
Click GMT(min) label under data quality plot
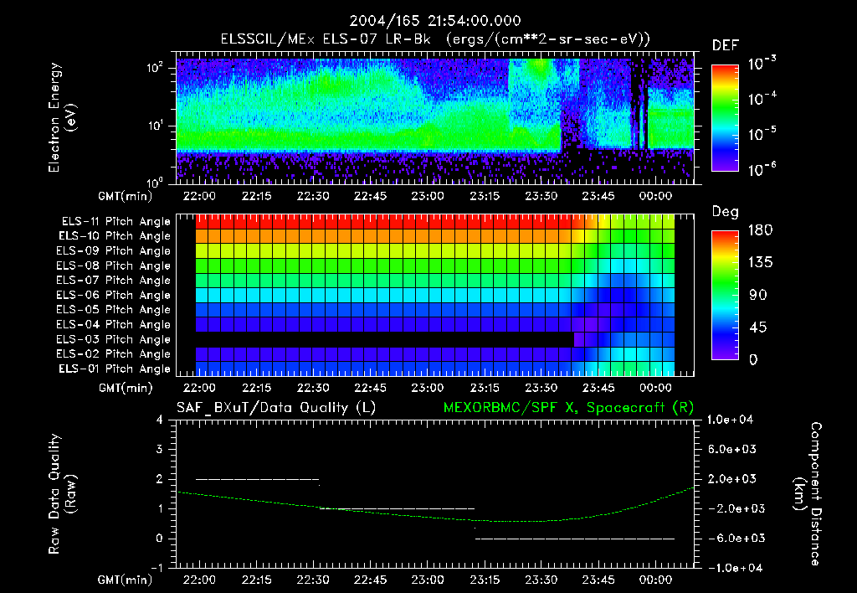(126, 580)
